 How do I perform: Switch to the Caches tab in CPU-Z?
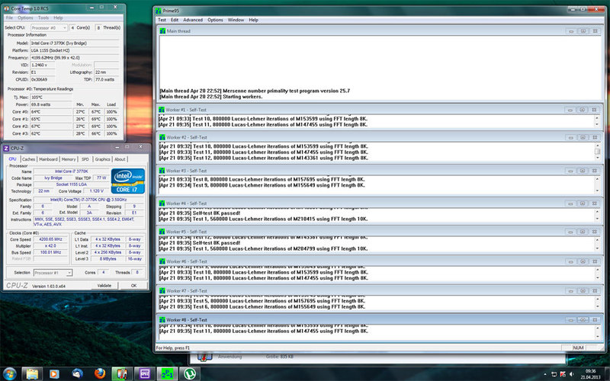pyautogui.click(x=29, y=159)
